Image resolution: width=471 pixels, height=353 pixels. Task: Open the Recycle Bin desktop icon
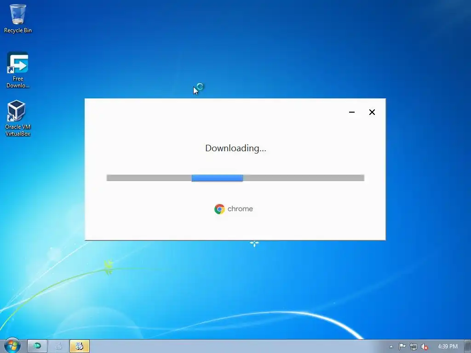coord(18,18)
